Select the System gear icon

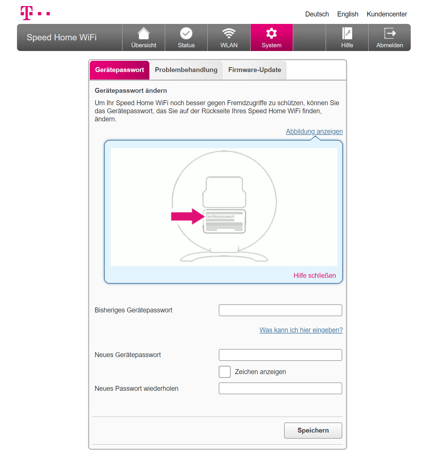click(x=271, y=33)
